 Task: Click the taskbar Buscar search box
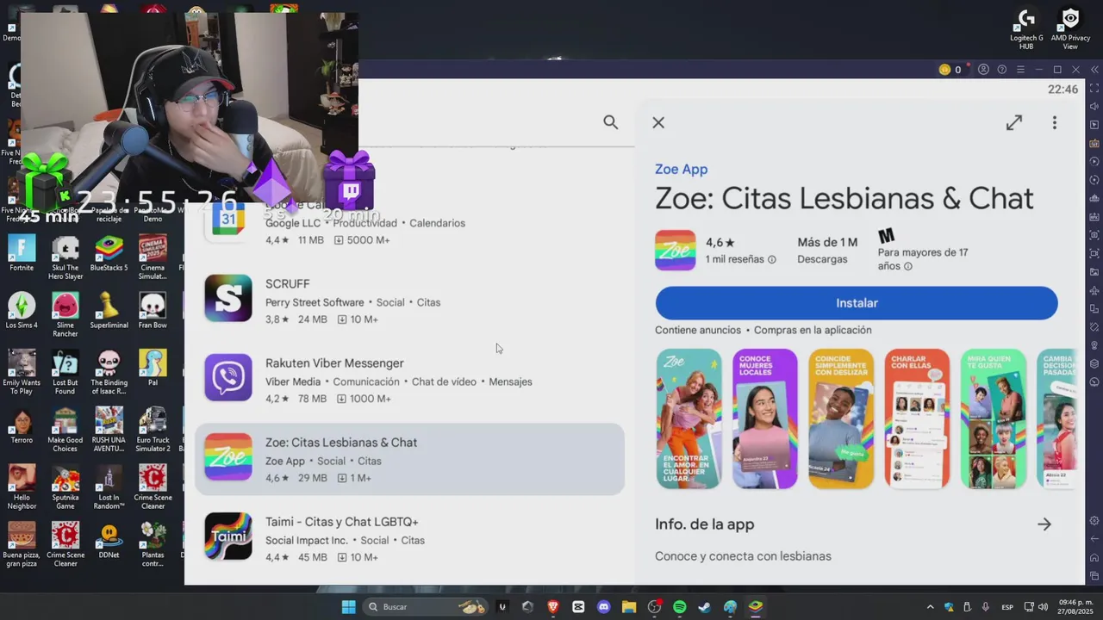(x=425, y=607)
